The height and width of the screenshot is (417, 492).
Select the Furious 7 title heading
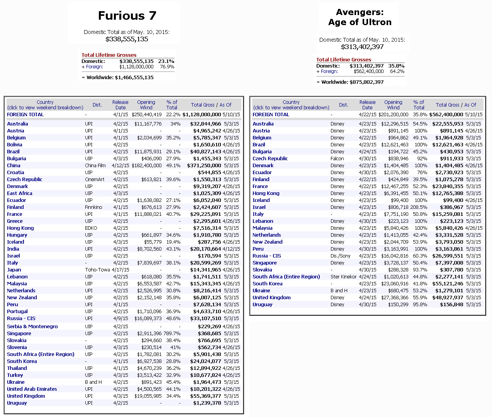(127, 16)
